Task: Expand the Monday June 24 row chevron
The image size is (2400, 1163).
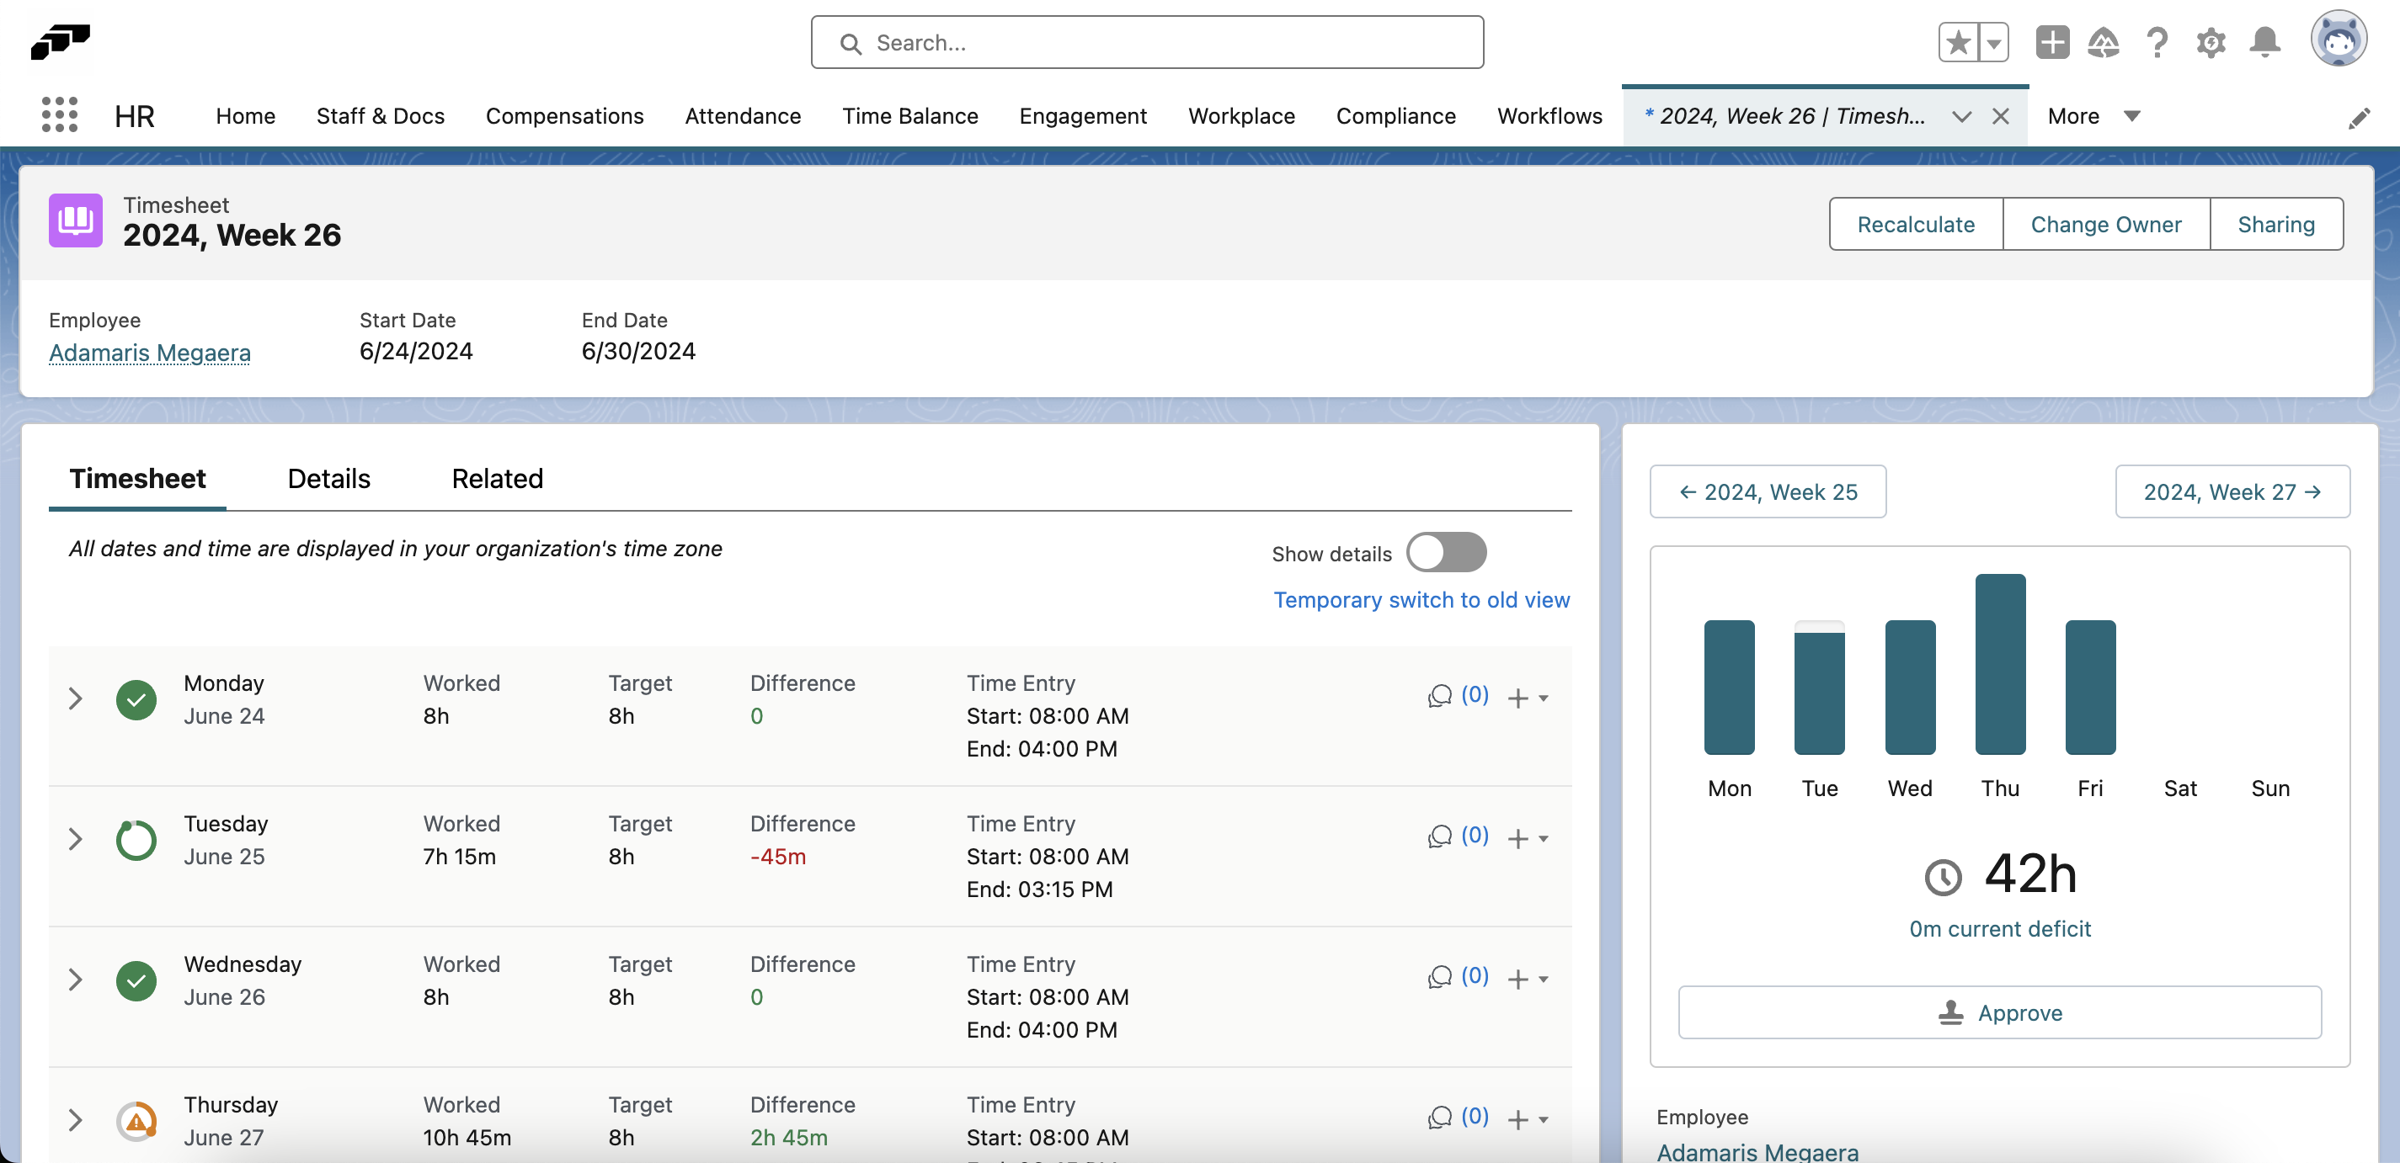Action: point(76,698)
